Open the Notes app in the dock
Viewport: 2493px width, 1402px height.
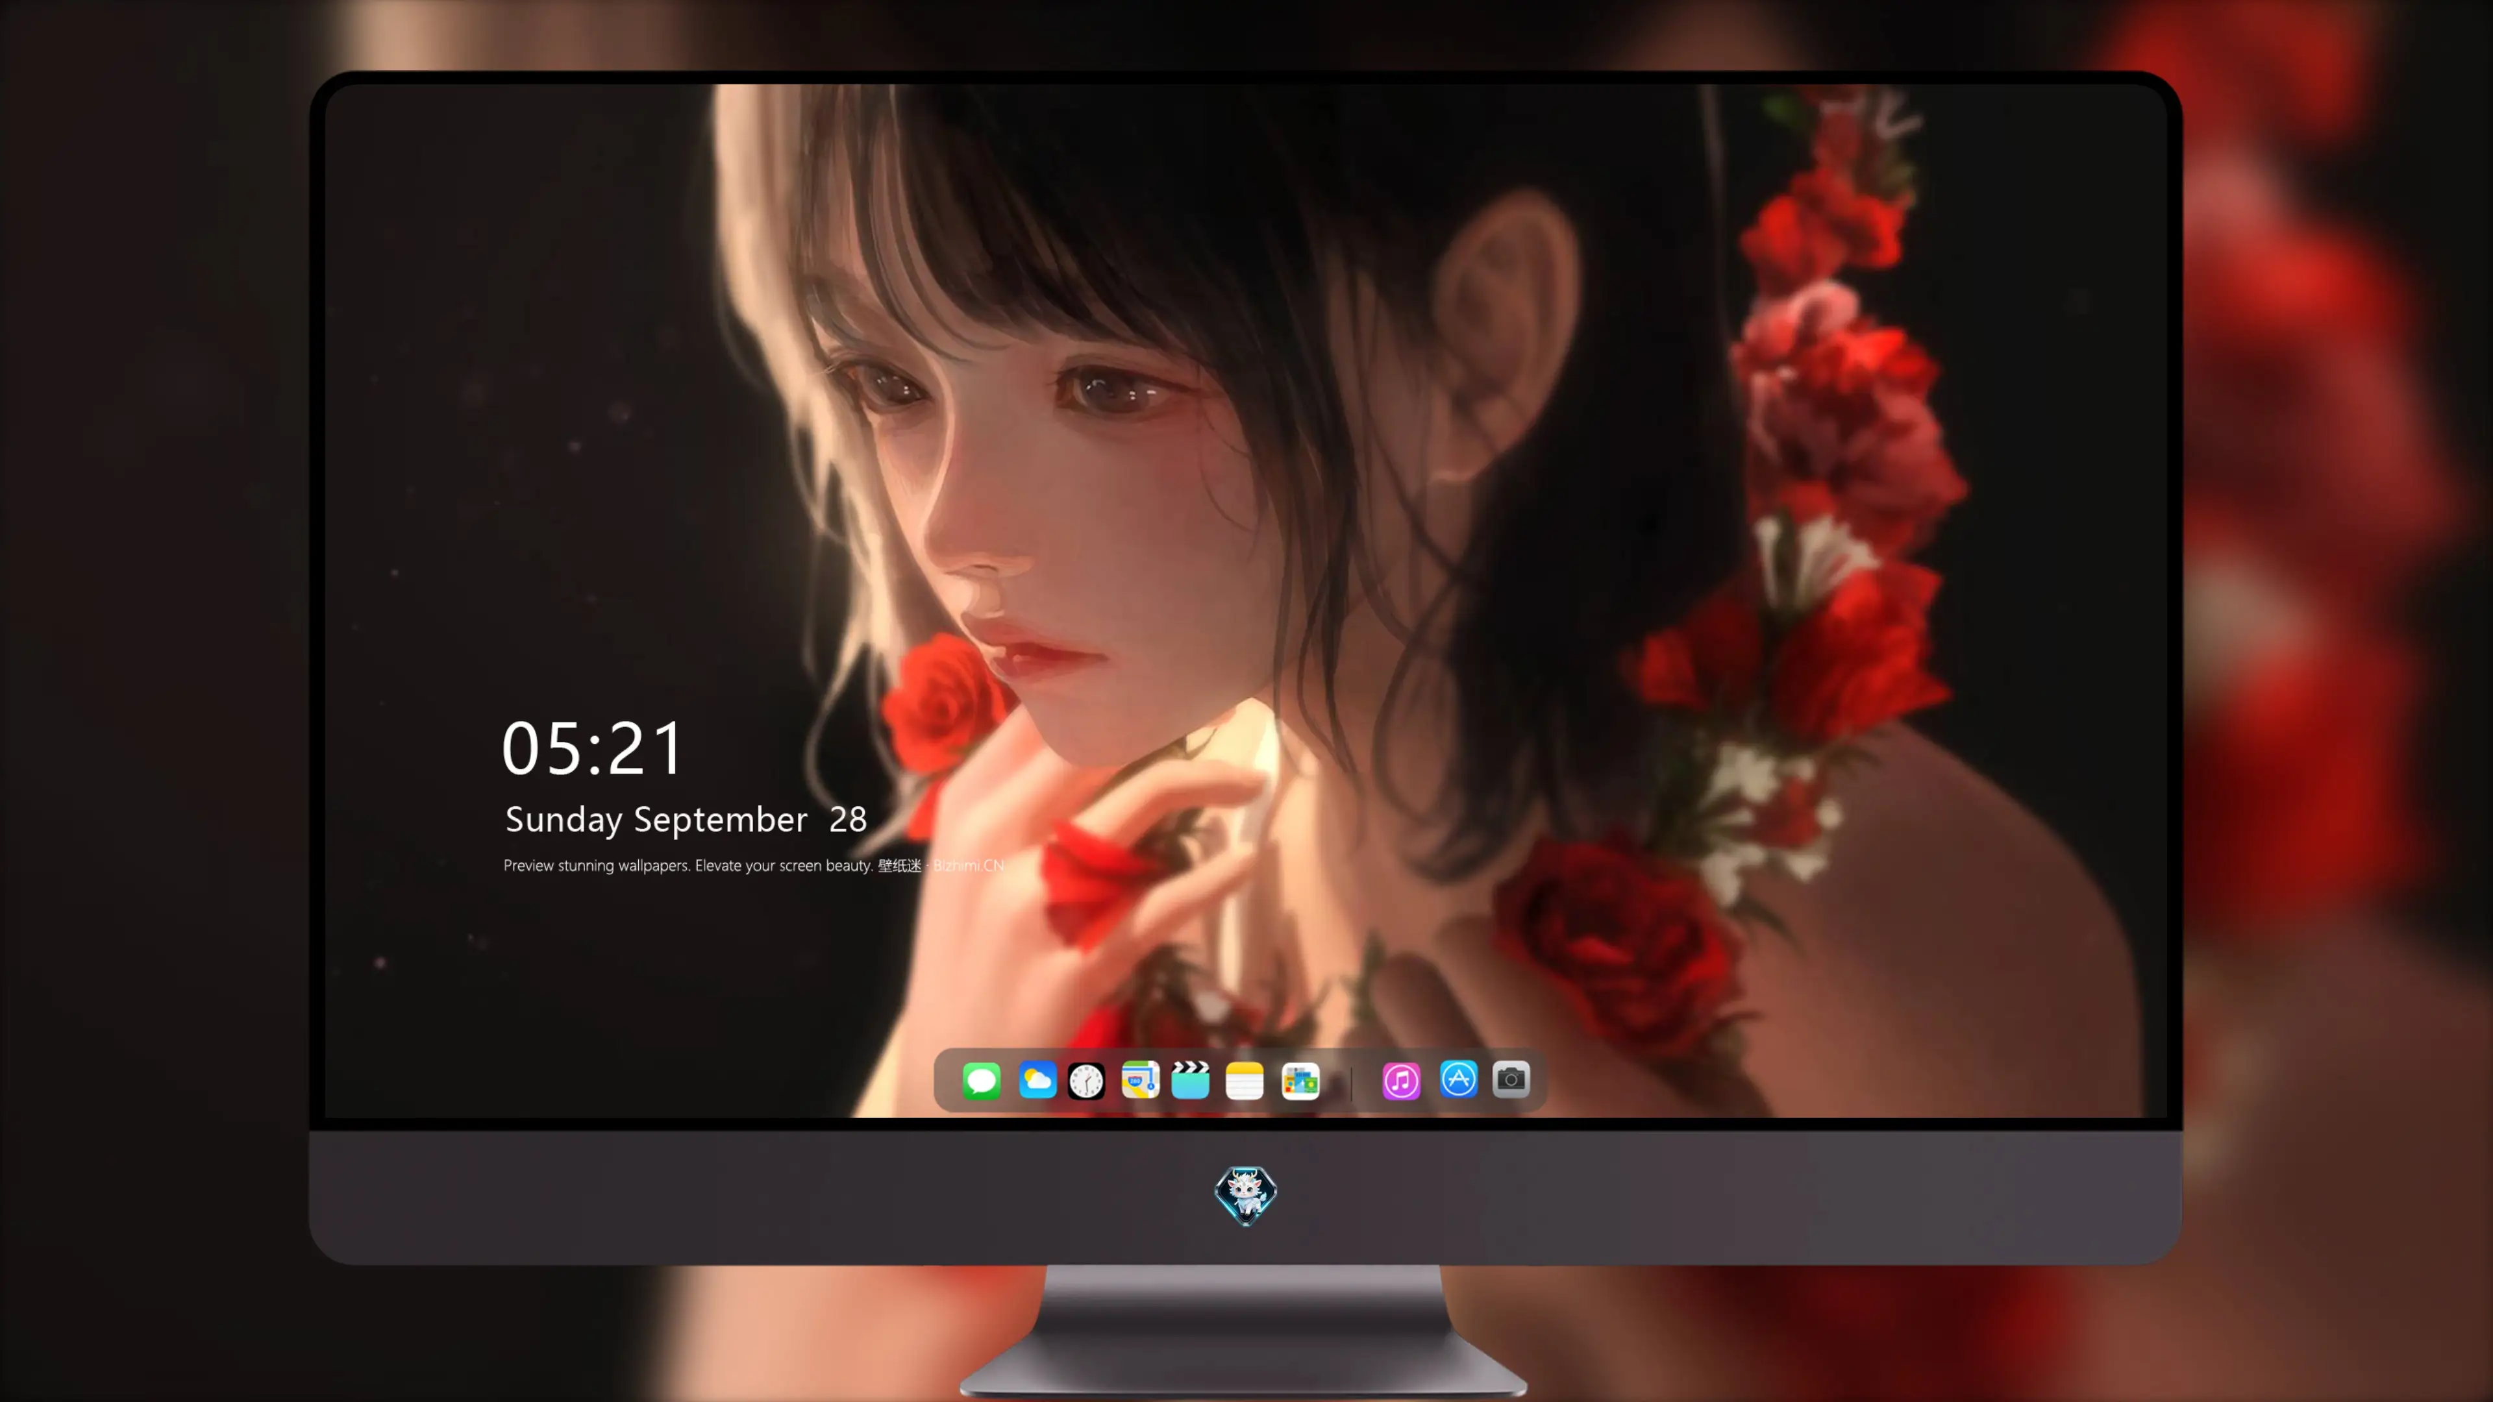[x=1245, y=1080]
